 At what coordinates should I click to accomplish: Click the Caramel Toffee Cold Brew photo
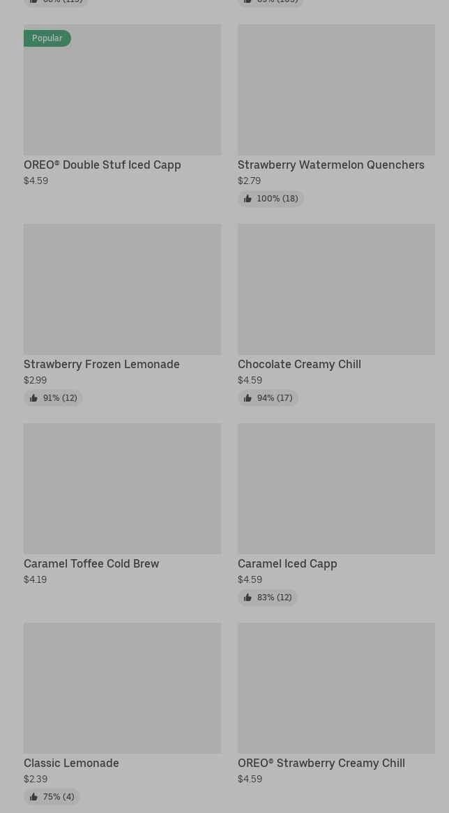click(122, 488)
